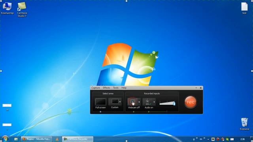Open the webcam options dropdown arrow
This screenshot has height=142, width=253.
139,102
